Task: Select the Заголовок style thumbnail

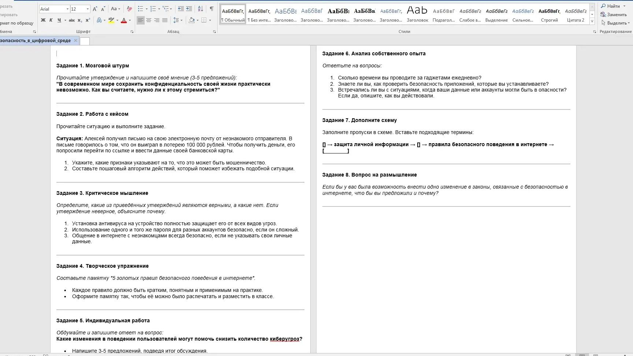Action: [417, 14]
